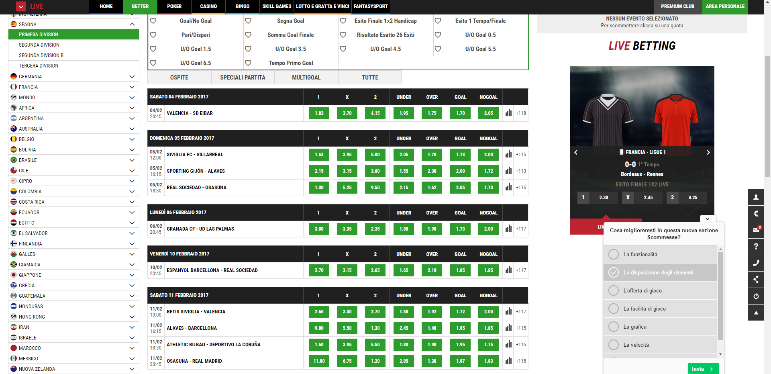Screen dimensions: 771x374
Task: Submit the survey with Invia button
Action: tap(703, 369)
